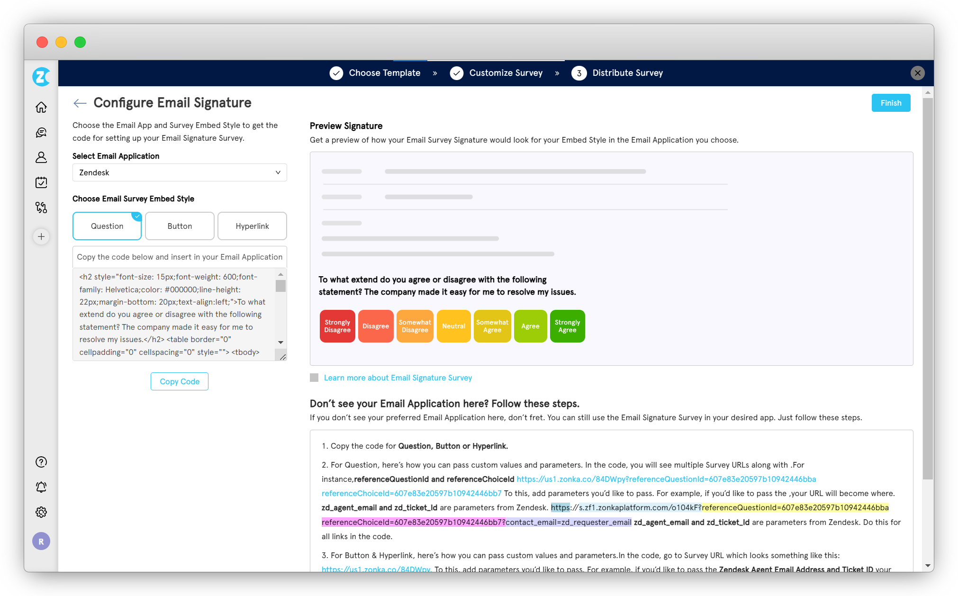Image resolution: width=958 pixels, height=596 pixels.
Task: Click the Customize Survey checkmark icon
Action: coord(457,73)
